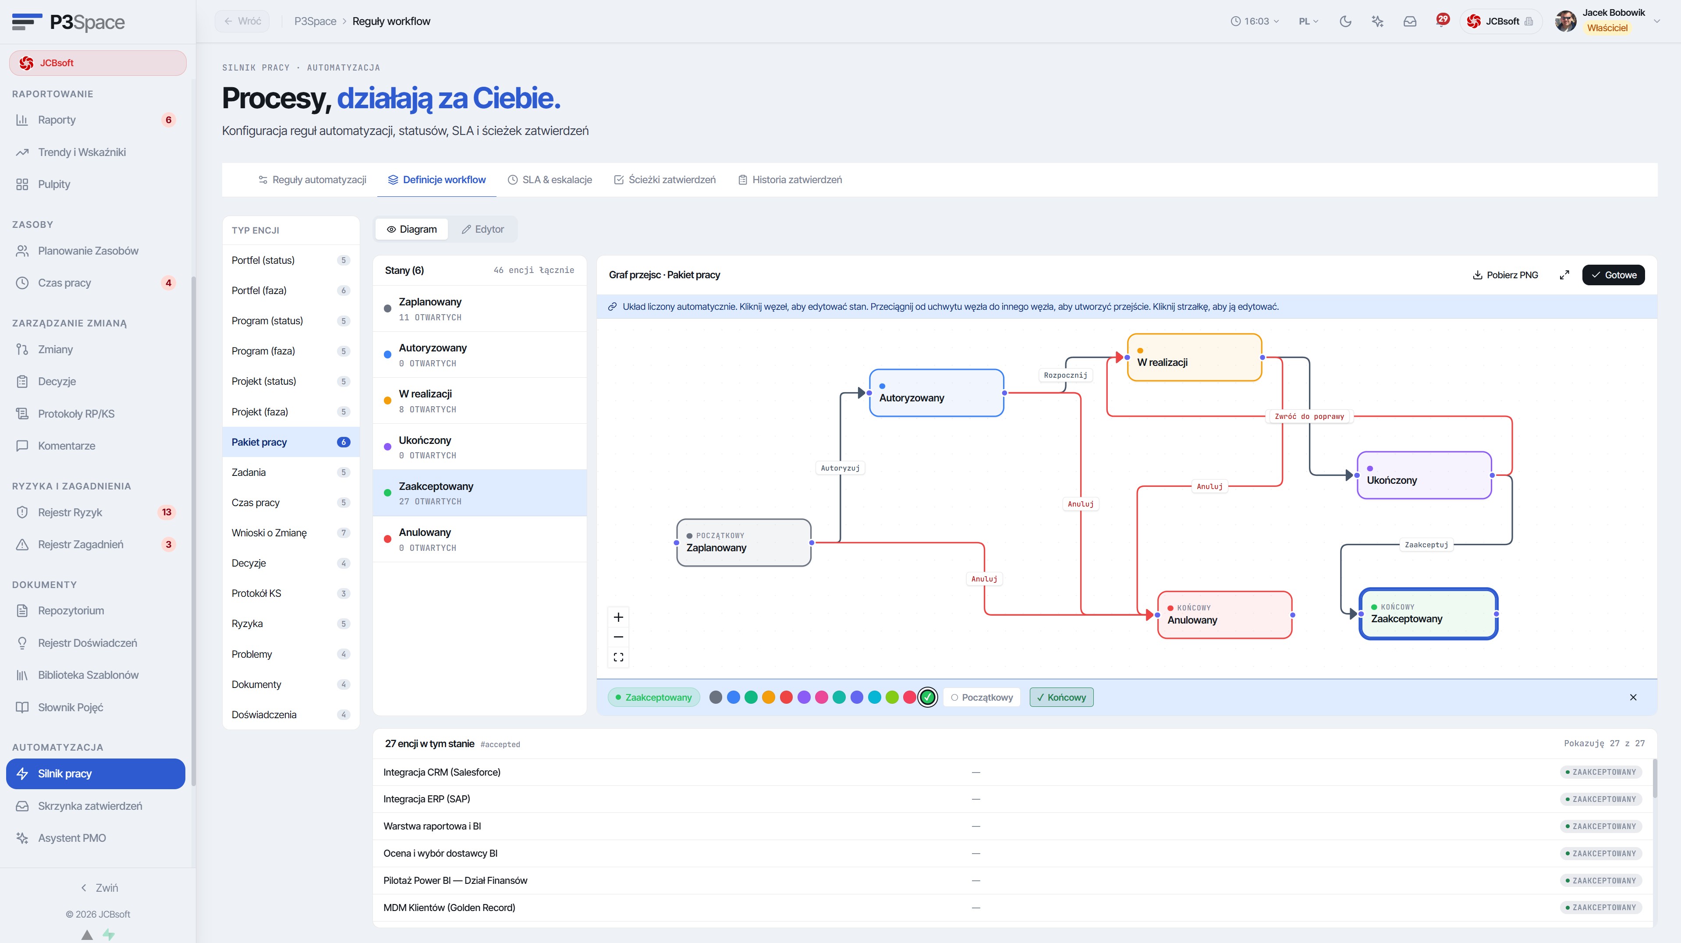
Task: Open Trendy i Wskaźniki in sidebar
Action: (x=96, y=152)
